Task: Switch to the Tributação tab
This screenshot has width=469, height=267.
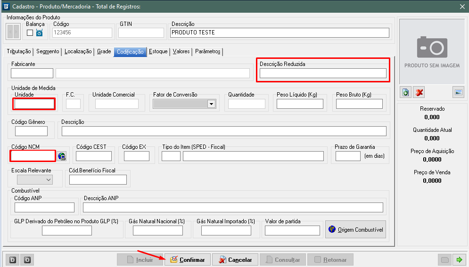Action: pos(19,52)
